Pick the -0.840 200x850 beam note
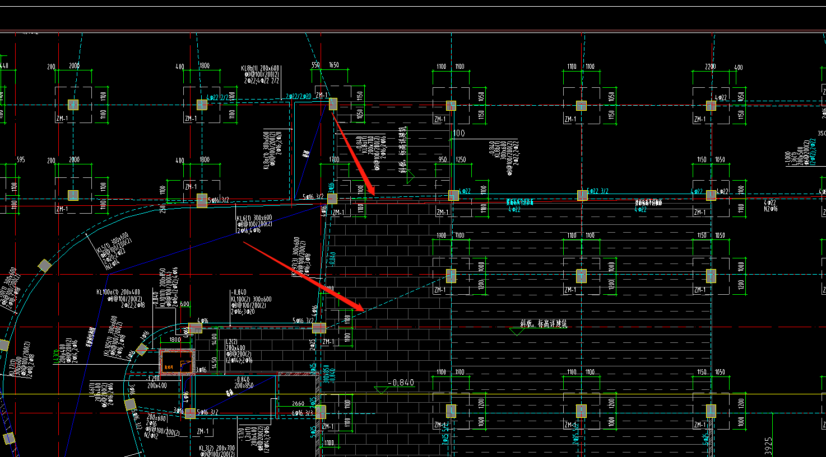 coord(244,383)
